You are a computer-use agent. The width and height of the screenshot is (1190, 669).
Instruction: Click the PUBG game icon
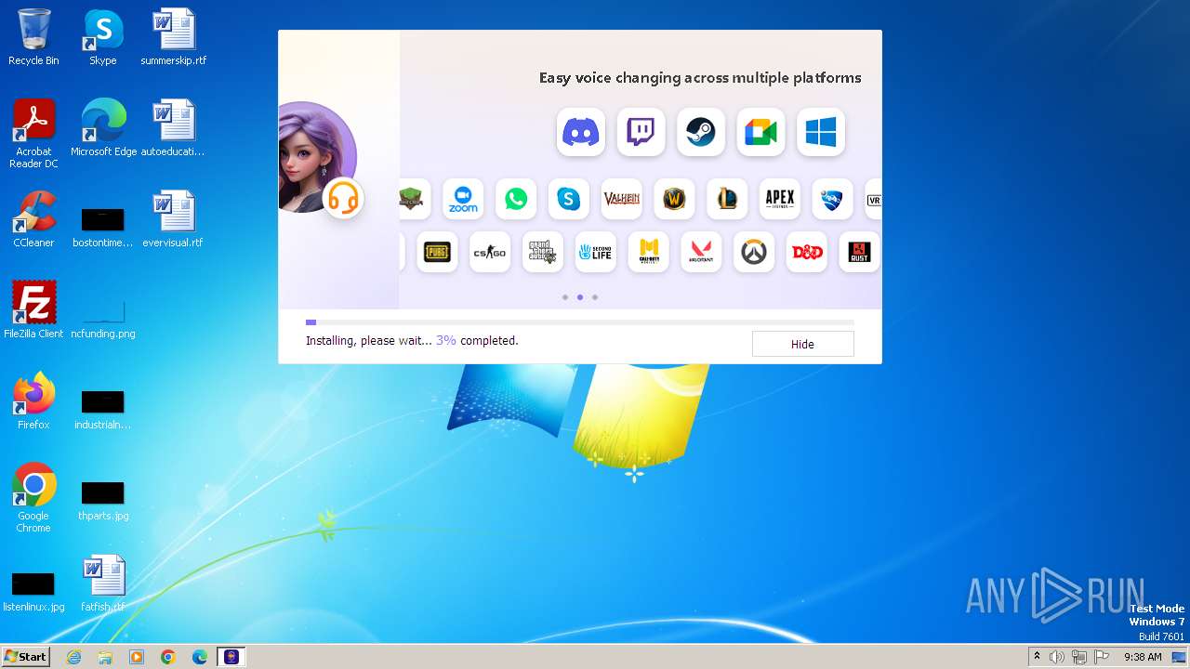click(x=437, y=252)
